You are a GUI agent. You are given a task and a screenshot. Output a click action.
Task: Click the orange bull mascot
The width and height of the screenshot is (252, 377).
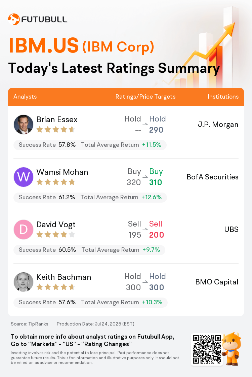(232, 349)
